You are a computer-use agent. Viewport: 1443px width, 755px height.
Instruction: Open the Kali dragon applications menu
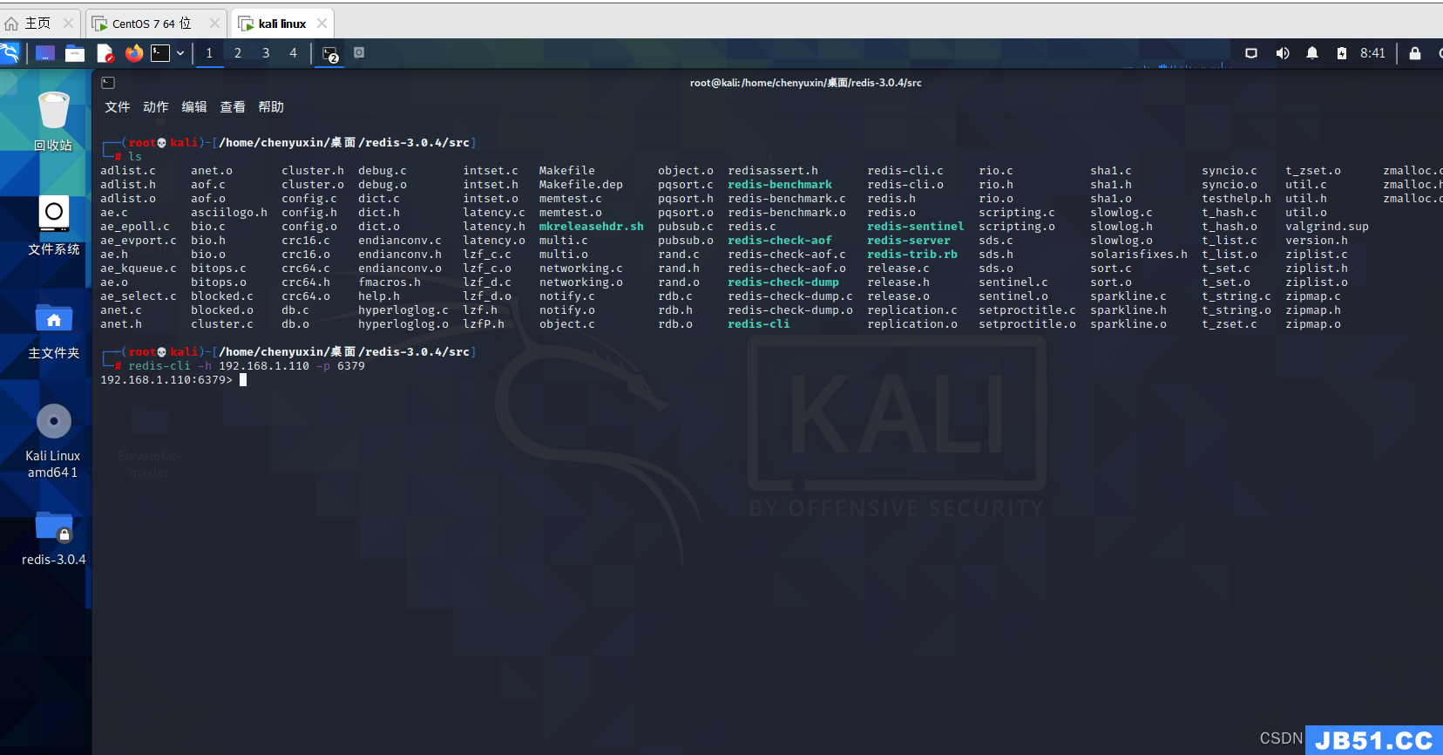tap(9, 53)
